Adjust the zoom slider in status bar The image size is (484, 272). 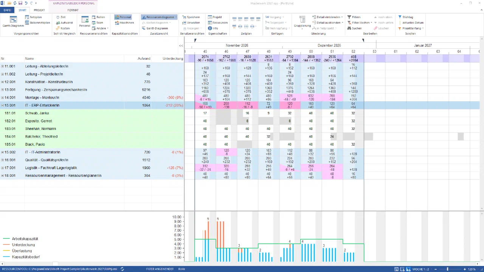448,269
